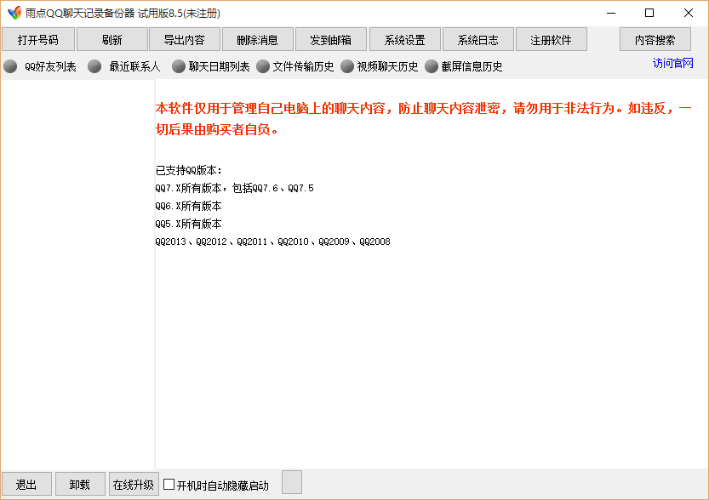Choose the 最近联系人 radio option
The width and height of the screenshot is (709, 500).
(94, 66)
